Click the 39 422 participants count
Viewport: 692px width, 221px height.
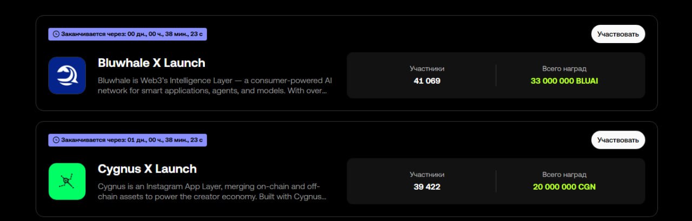(427, 187)
